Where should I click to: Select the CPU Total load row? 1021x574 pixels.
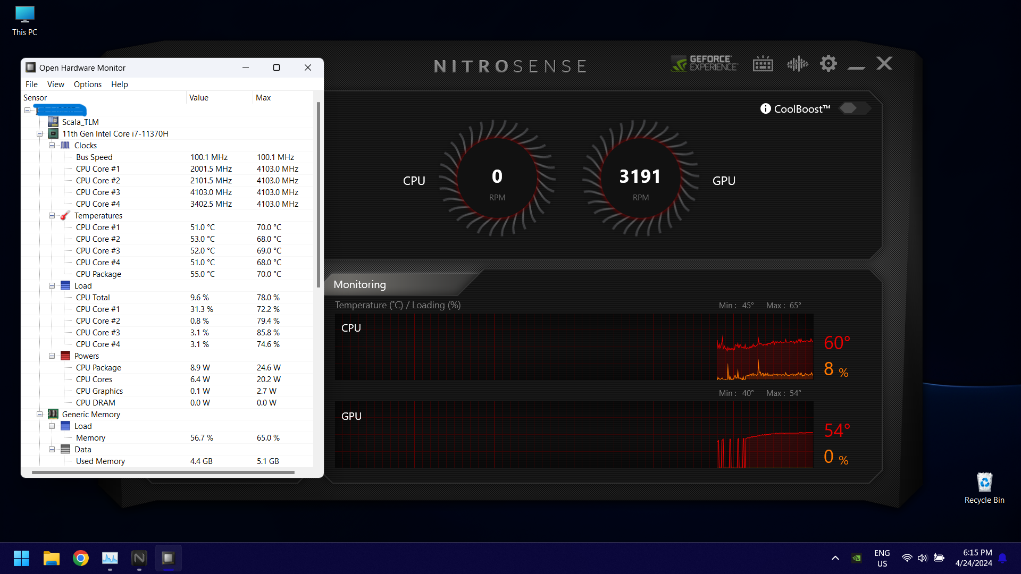point(167,298)
